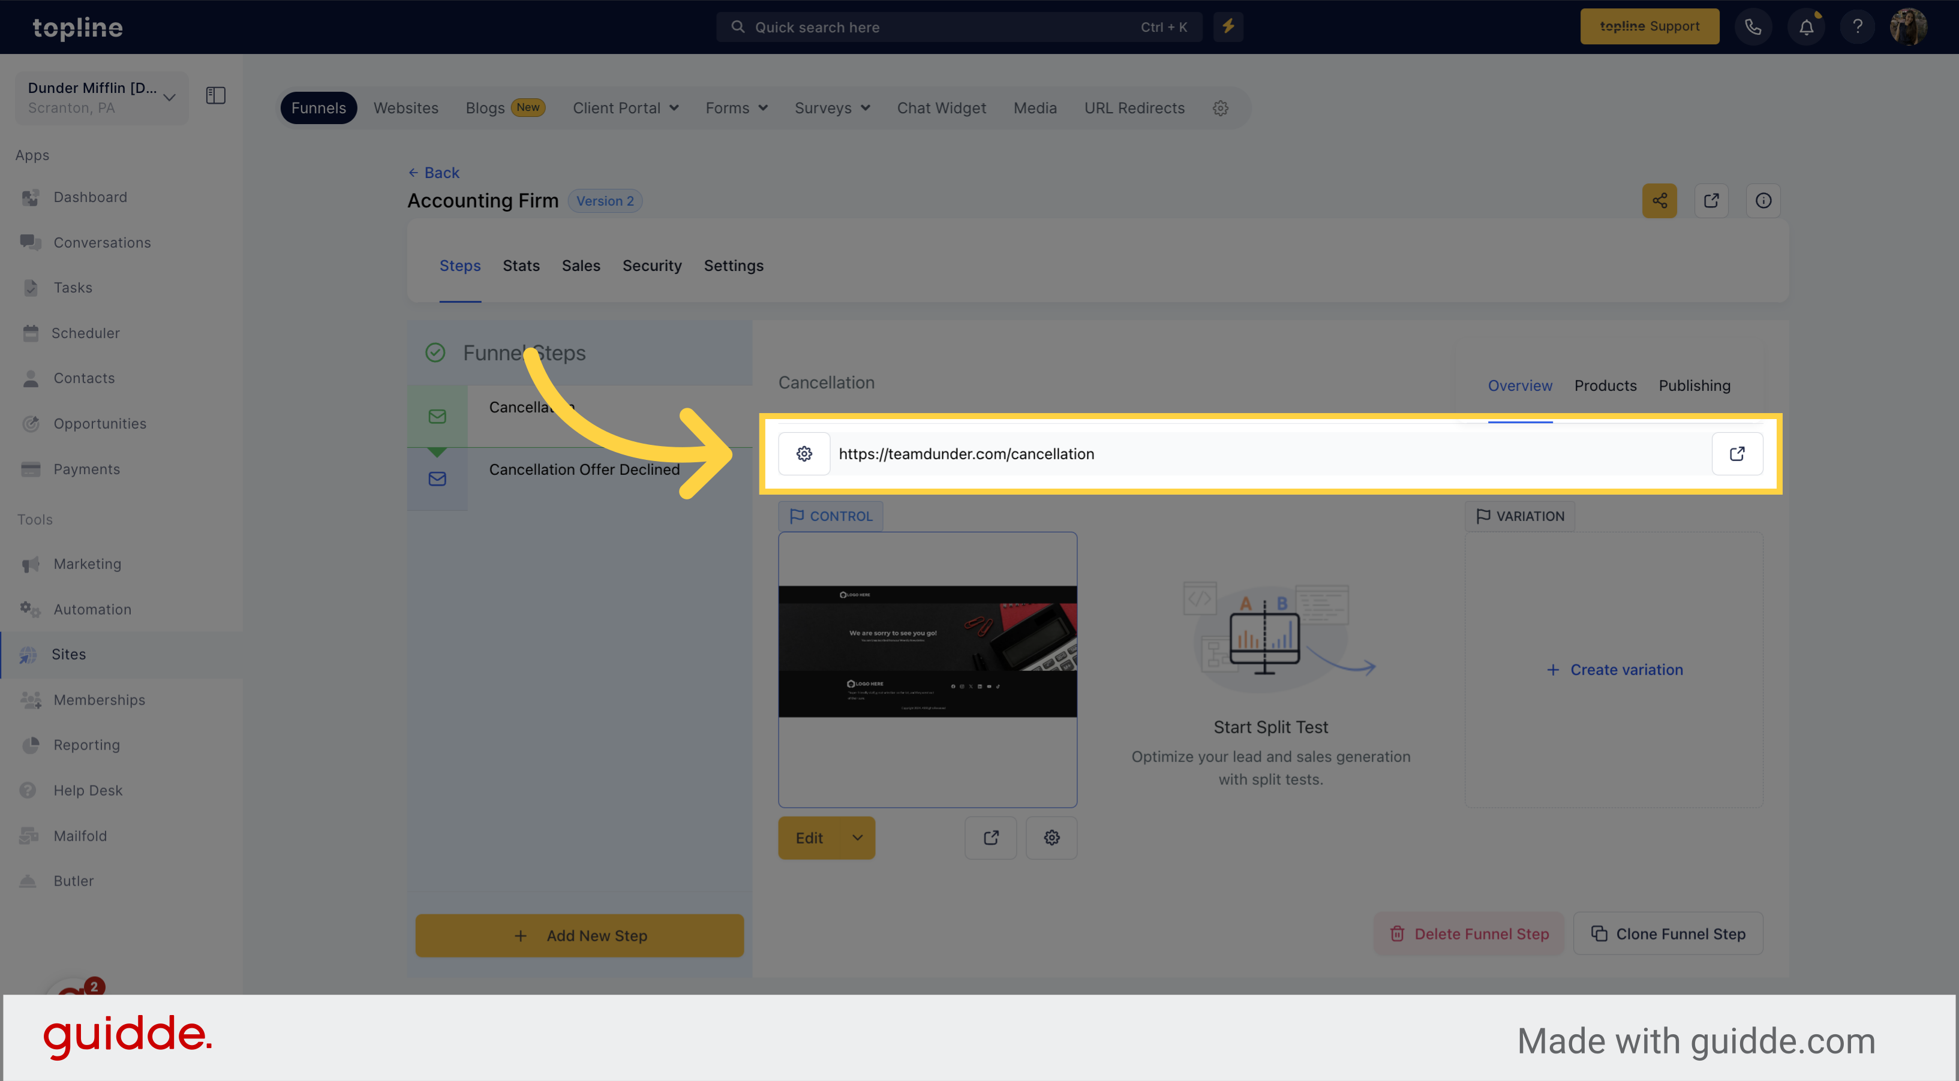Image resolution: width=1959 pixels, height=1081 pixels.
Task: Open URL Redirects in top nav
Action: (1134, 108)
